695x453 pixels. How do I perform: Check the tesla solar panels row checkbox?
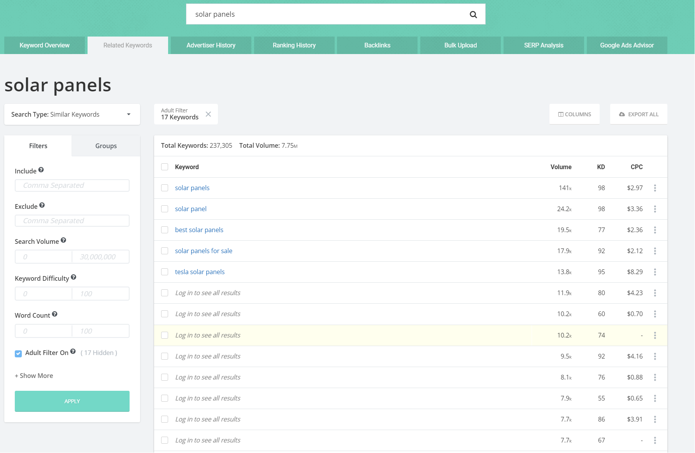point(165,272)
